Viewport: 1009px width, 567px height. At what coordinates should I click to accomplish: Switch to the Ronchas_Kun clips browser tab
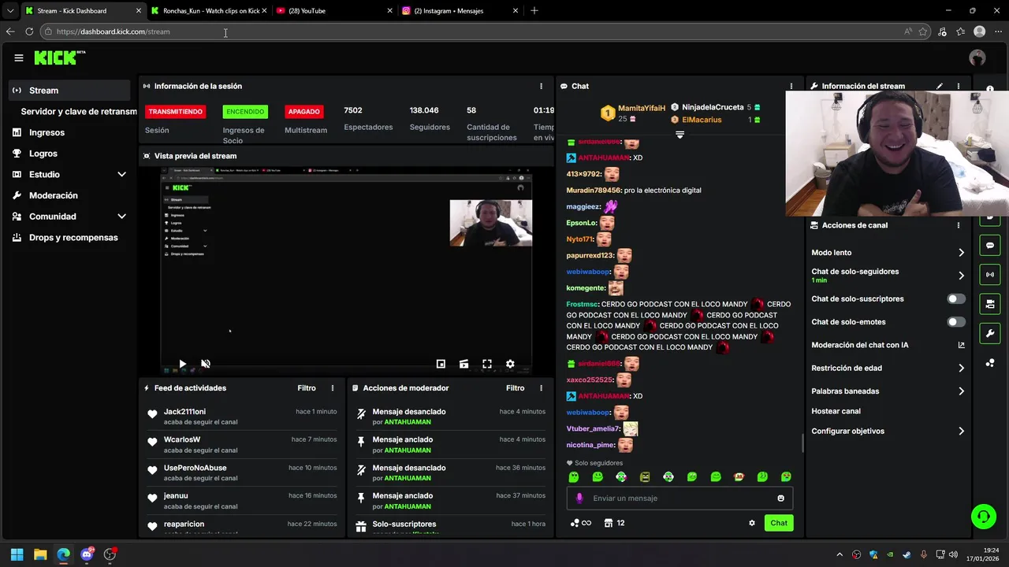(x=208, y=11)
